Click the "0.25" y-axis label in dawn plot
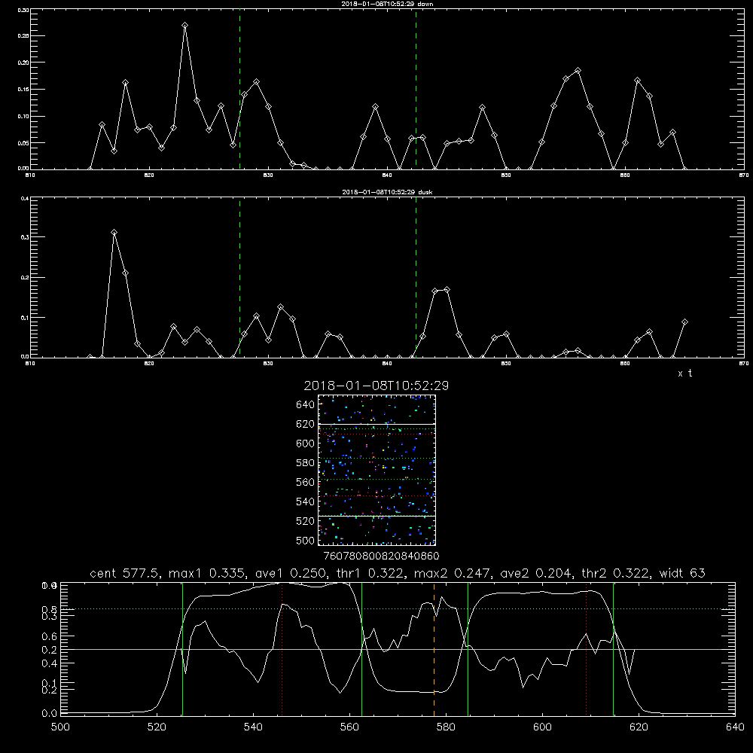 pyautogui.click(x=23, y=36)
